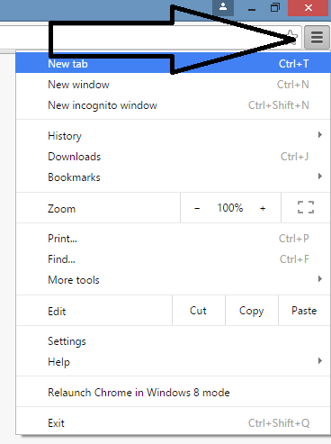Toggle fullscreen mode icon in Zoom row
The height and width of the screenshot is (444, 331).
[x=306, y=207]
